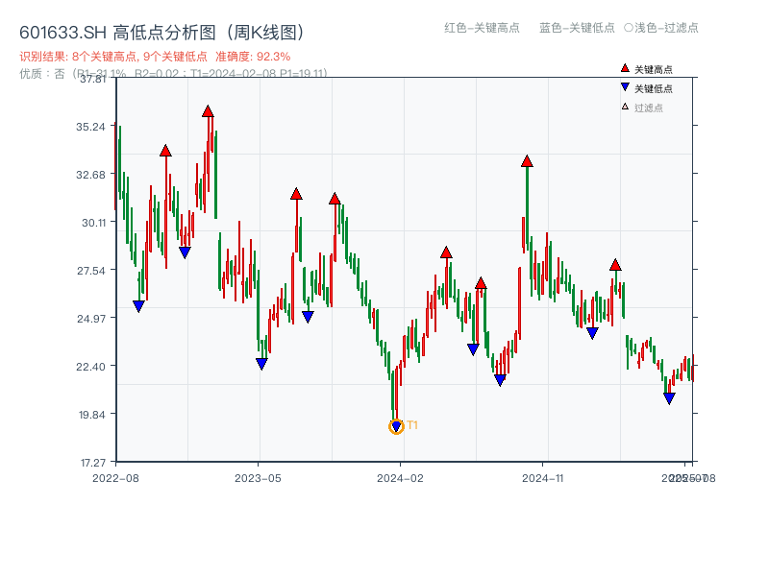The width and height of the screenshot is (769, 576).
Task: Click the leftmost red key-high marker
Action: 166,152
